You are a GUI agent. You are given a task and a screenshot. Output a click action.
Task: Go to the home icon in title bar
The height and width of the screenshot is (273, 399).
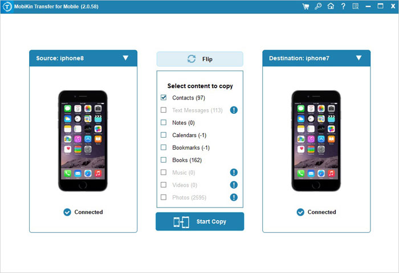point(331,6)
